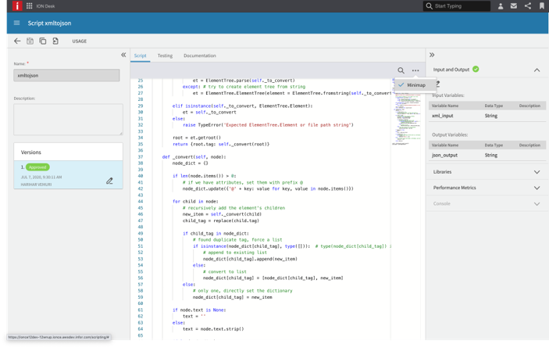This screenshot has width=549, height=348.
Task: Expand the Performance Metrics section
Action: click(537, 188)
